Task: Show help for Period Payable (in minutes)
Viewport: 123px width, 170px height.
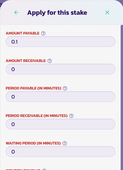Action: [65, 88]
